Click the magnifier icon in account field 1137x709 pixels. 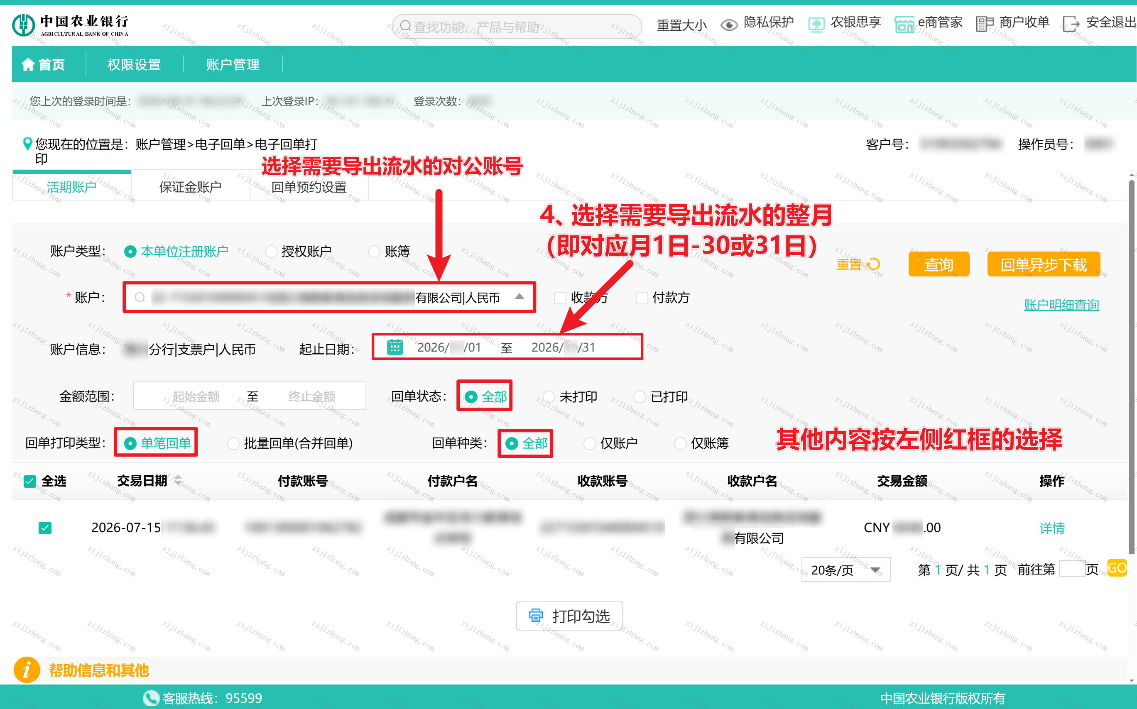coord(140,297)
